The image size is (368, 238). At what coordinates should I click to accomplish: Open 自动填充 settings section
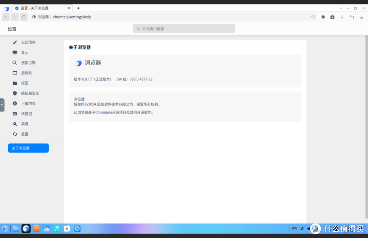[28, 42]
